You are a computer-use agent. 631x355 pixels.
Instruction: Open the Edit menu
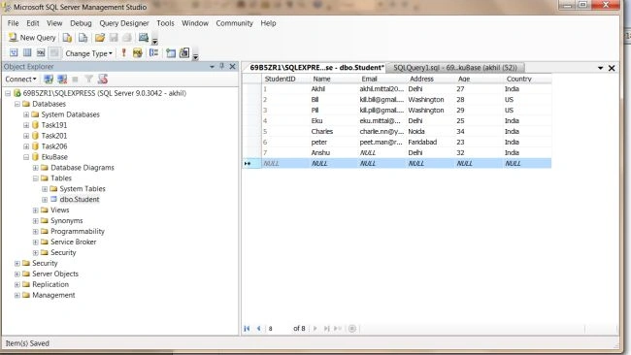point(33,23)
